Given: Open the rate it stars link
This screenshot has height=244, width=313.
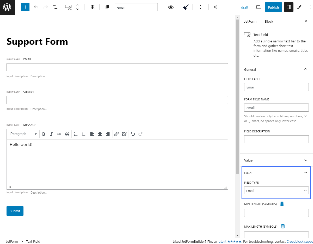Looking at the screenshot, I should (230, 241).
